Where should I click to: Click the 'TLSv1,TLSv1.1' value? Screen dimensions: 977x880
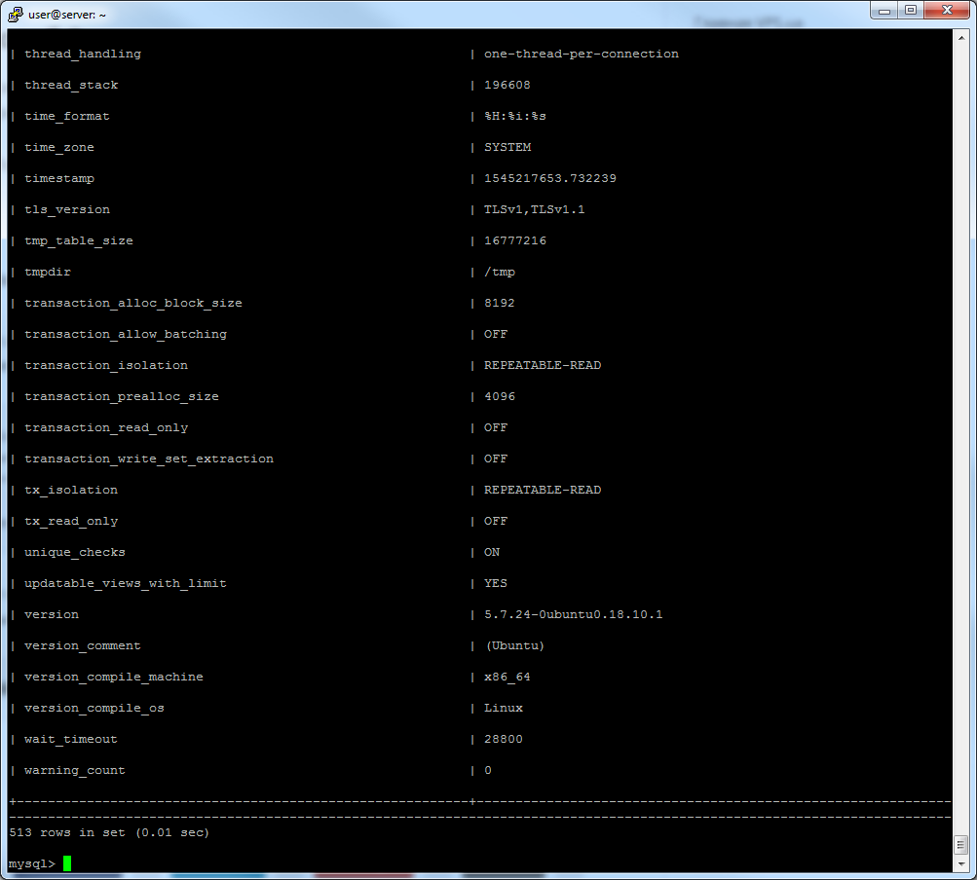point(535,210)
